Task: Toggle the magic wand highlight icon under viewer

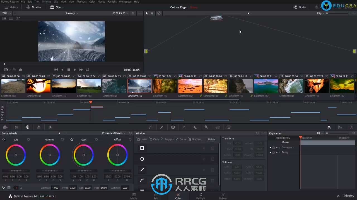Action: 18,18
